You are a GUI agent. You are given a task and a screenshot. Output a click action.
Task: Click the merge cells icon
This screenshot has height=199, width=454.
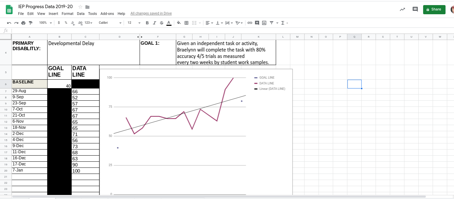coord(194,23)
